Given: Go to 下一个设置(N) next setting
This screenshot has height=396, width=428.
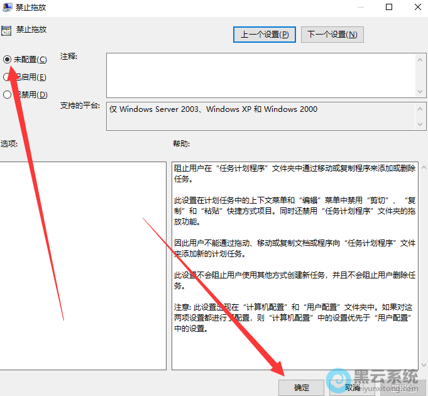Looking at the screenshot, I should point(332,35).
